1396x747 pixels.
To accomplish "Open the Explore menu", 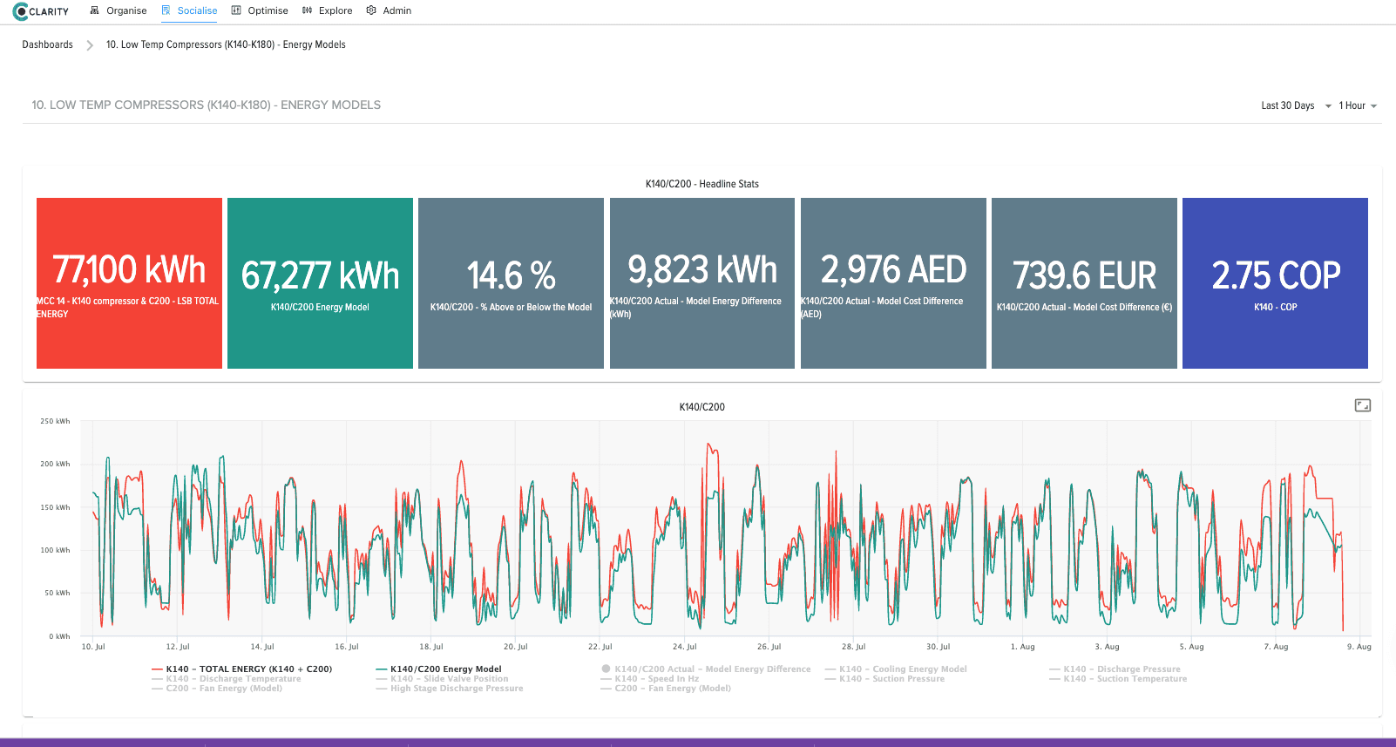I will pyautogui.click(x=335, y=10).
